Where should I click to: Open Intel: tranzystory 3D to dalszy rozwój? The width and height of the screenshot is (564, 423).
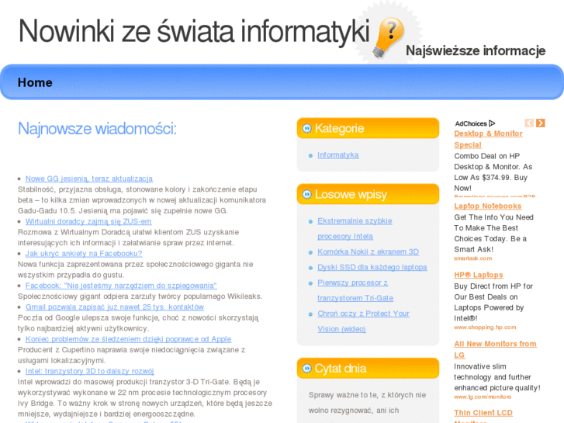click(89, 371)
